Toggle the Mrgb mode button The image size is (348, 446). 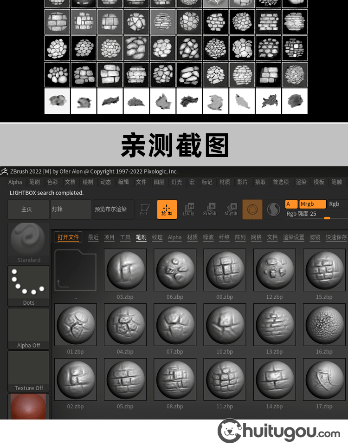313,204
